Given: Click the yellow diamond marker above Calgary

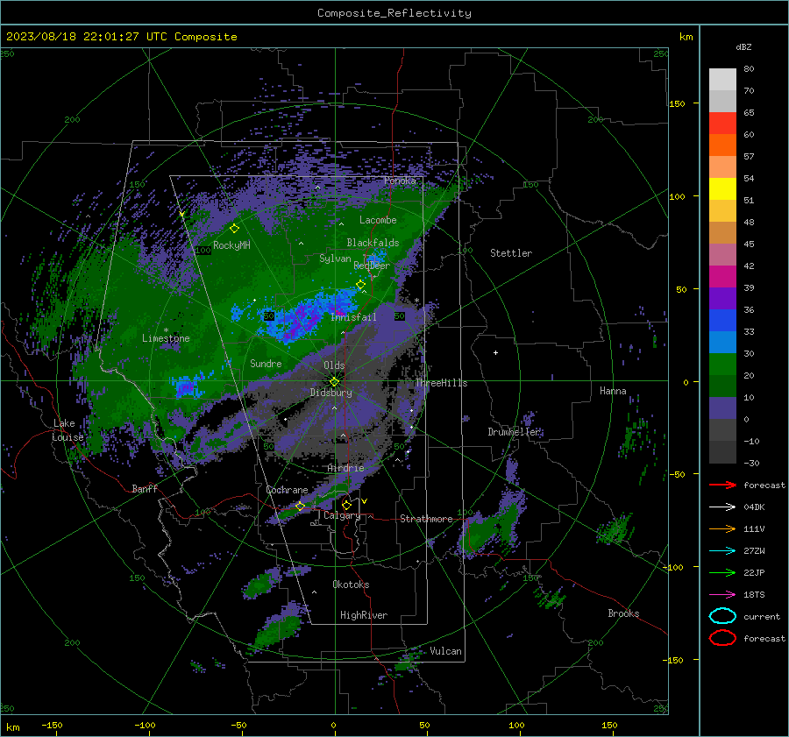Looking at the screenshot, I should point(346,505).
